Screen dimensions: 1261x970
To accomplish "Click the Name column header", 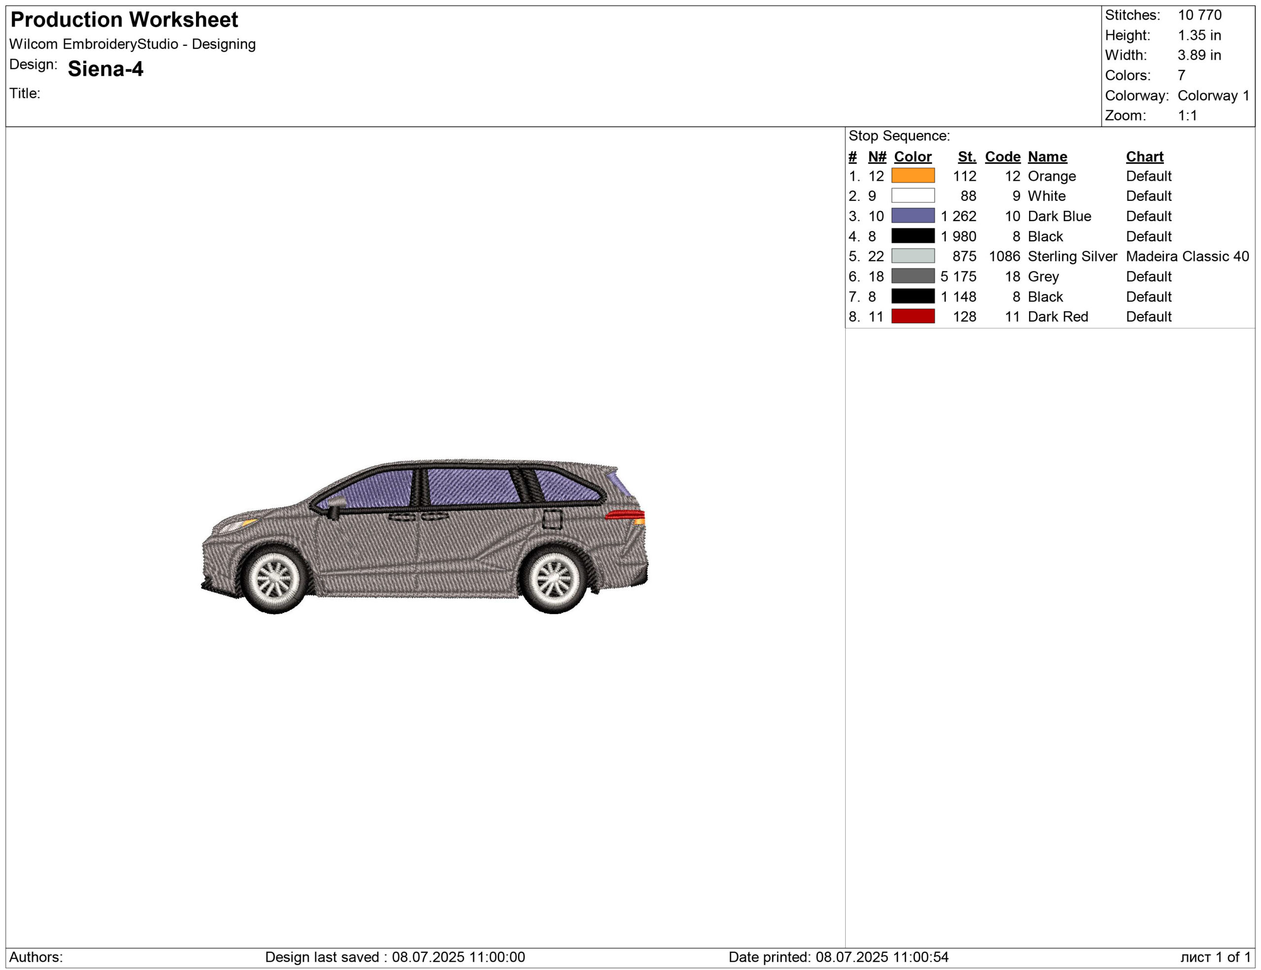I will 1047,157.
